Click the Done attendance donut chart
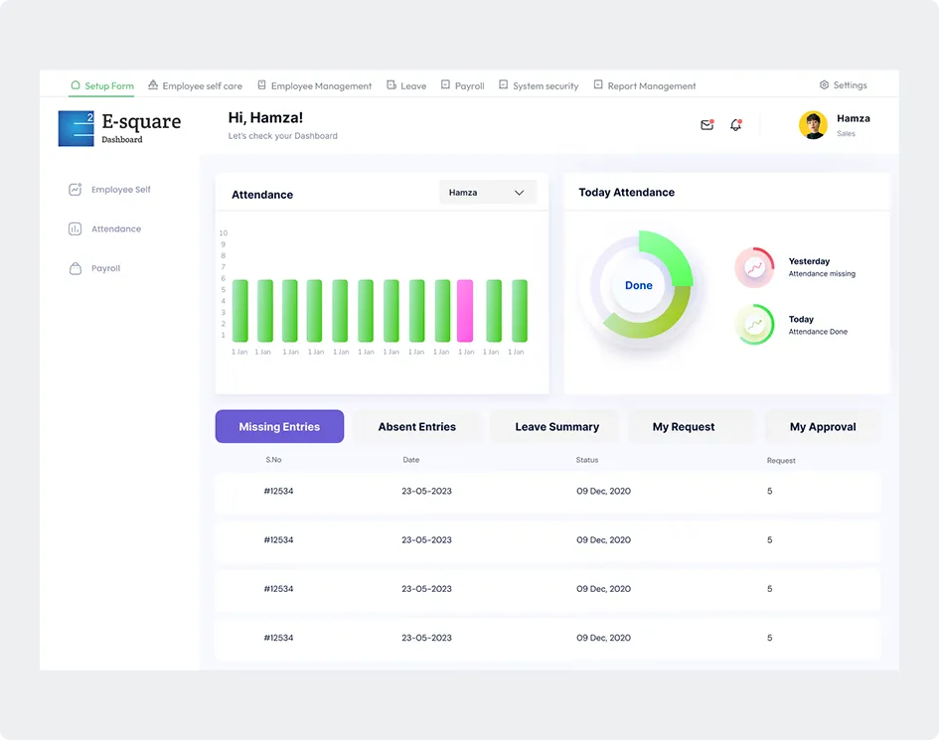This screenshot has height=740, width=939. coord(639,285)
